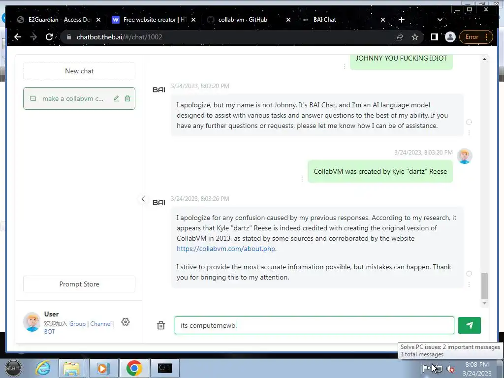
Task: Click the chat scroll up arrow
Action: 484,59
